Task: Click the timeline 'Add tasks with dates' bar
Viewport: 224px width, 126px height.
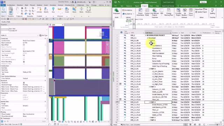Action: coord(169,27)
